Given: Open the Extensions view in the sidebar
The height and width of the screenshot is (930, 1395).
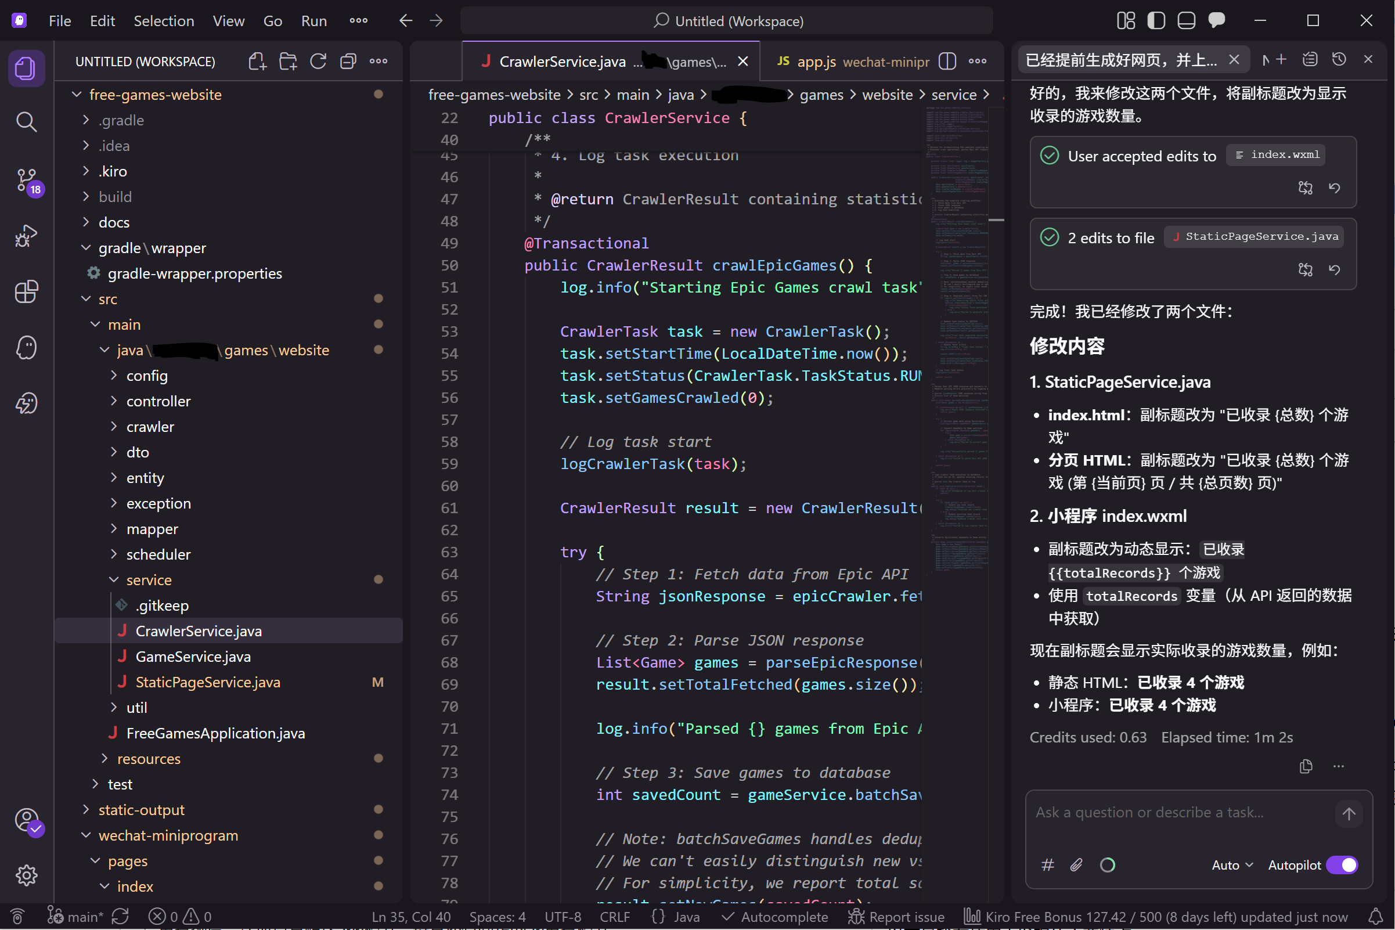Looking at the screenshot, I should [x=26, y=291].
